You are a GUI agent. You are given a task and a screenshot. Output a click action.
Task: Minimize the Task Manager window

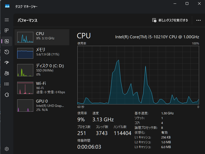click(175, 3)
